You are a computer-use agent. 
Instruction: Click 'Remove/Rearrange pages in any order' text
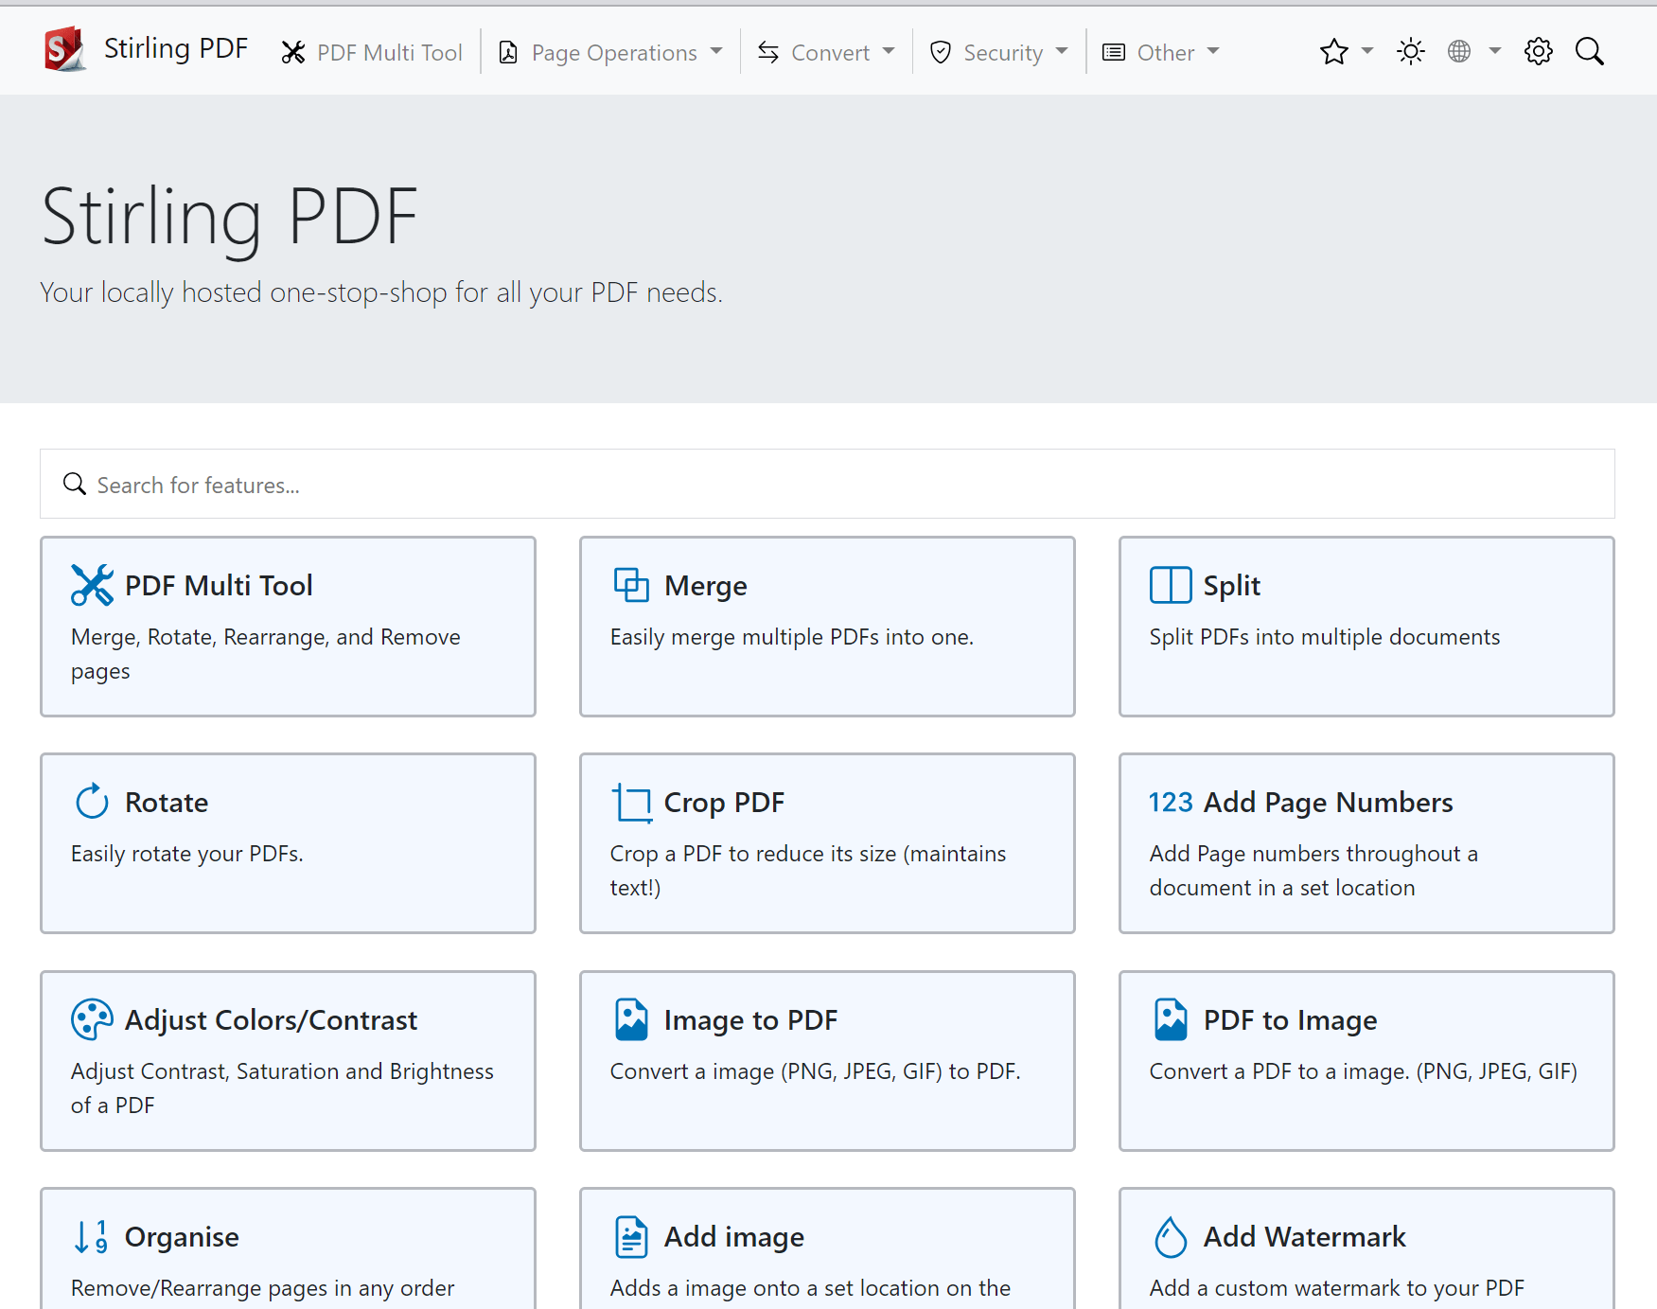(262, 1288)
